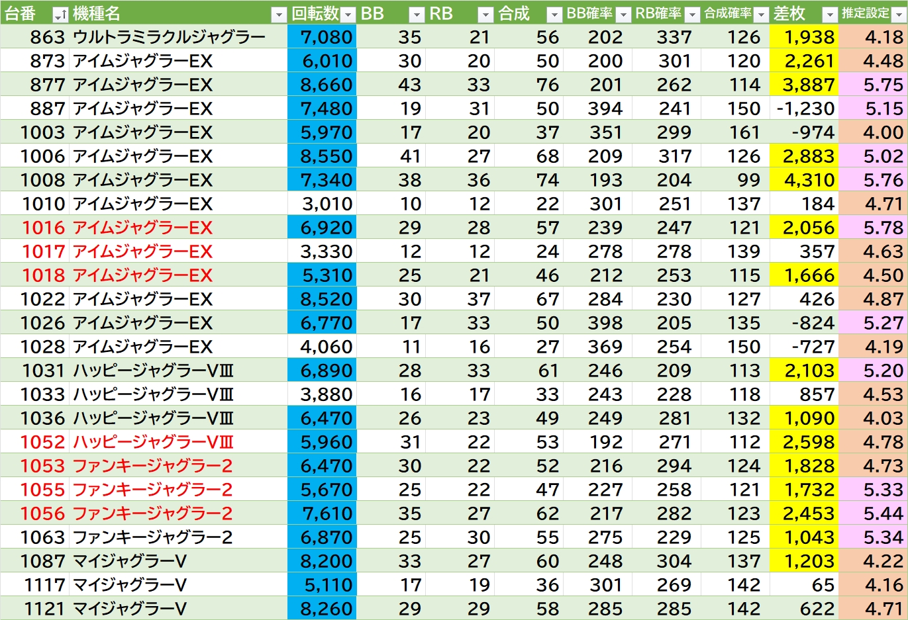Select the yellow cell 2,883

pyautogui.click(x=804, y=156)
